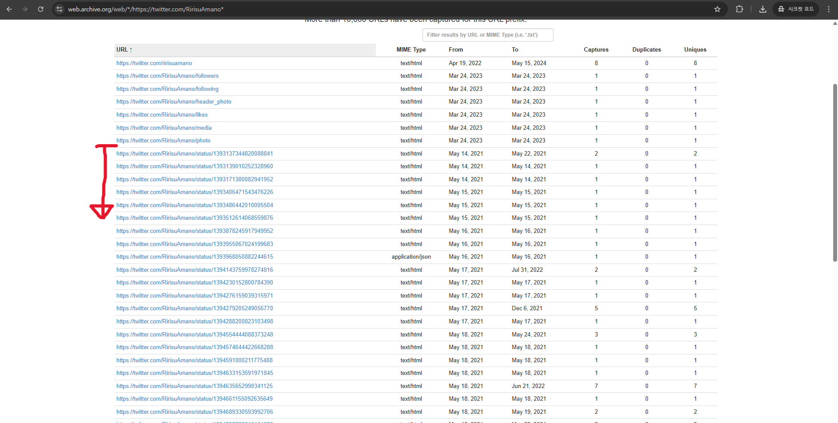Open the browser extensions menu
The height and width of the screenshot is (423, 838).
(739, 9)
